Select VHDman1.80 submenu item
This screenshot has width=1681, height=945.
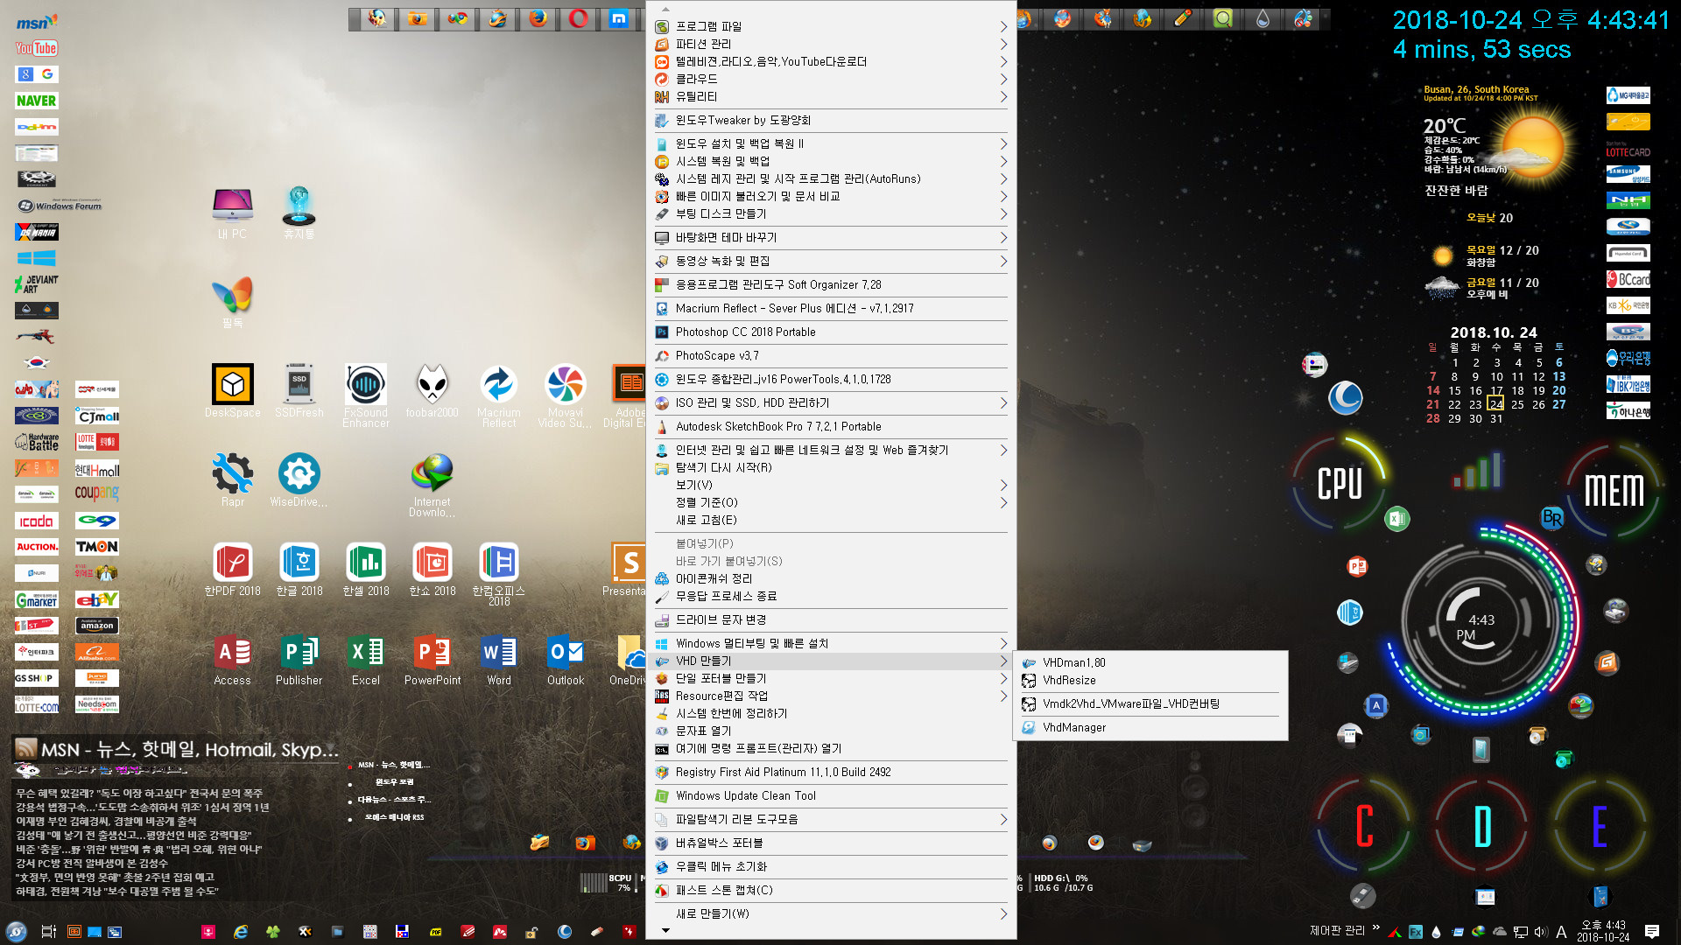[1150, 662]
